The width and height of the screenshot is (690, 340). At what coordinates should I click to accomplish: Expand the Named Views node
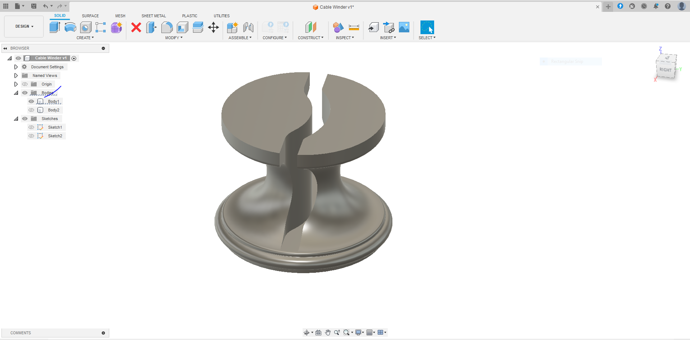16,75
